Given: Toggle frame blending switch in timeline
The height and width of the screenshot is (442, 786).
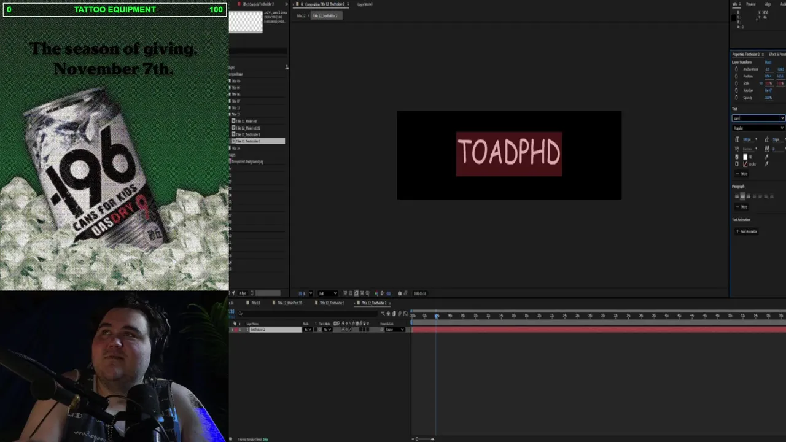Looking at the screenshot, I should [x=394, y=314].
